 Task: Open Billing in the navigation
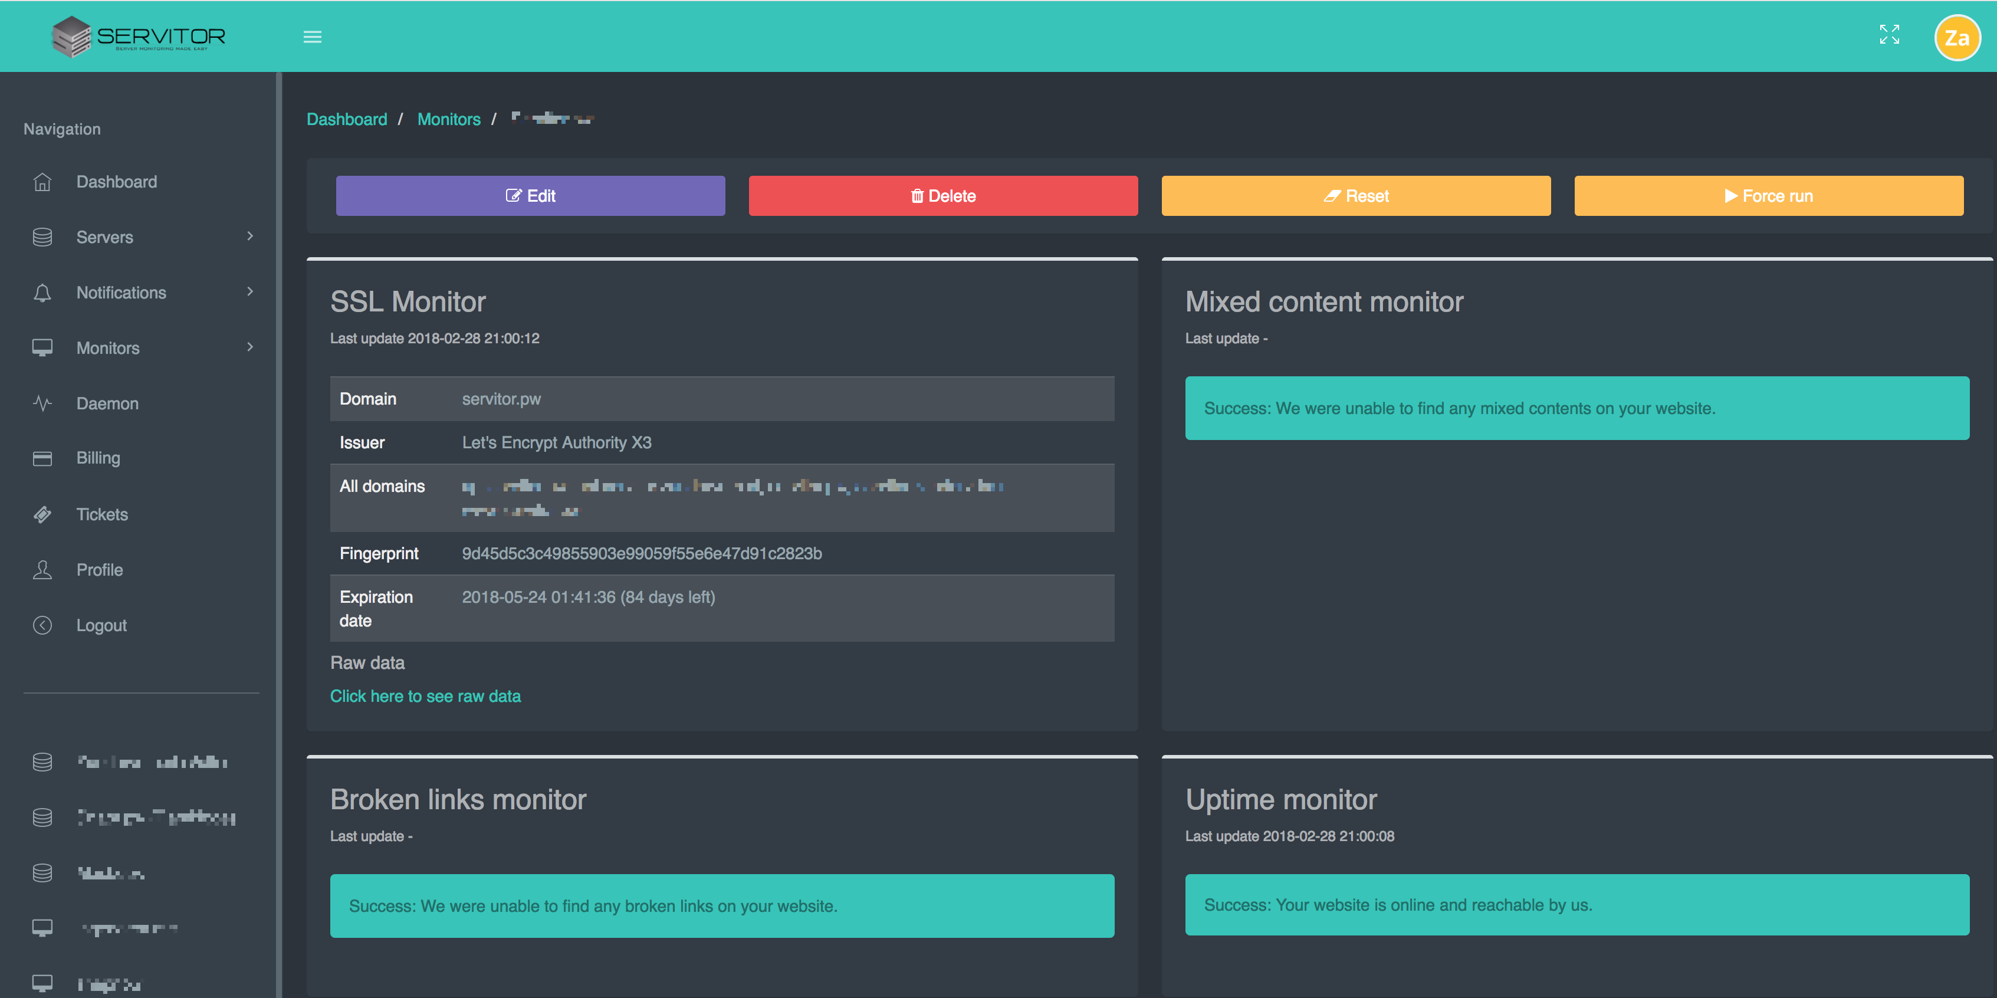(98, 458)
